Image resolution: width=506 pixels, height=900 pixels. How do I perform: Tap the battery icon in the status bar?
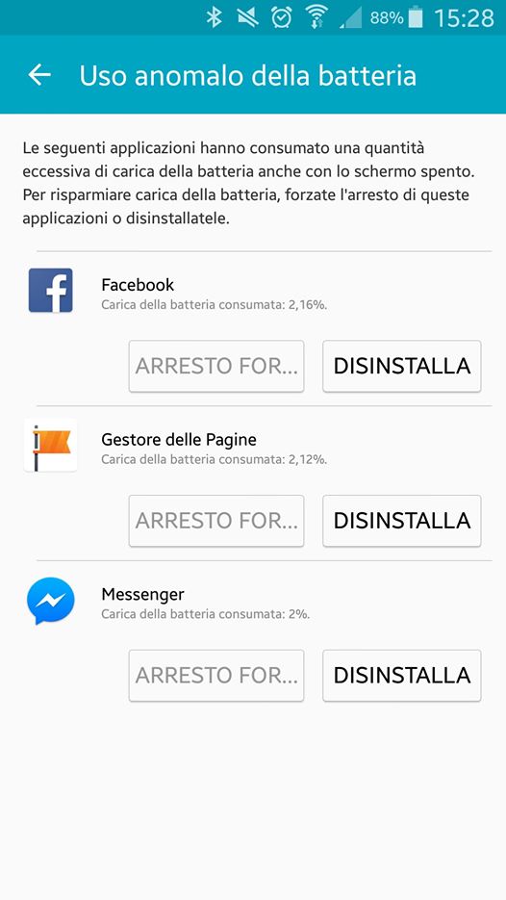point(416,17)
